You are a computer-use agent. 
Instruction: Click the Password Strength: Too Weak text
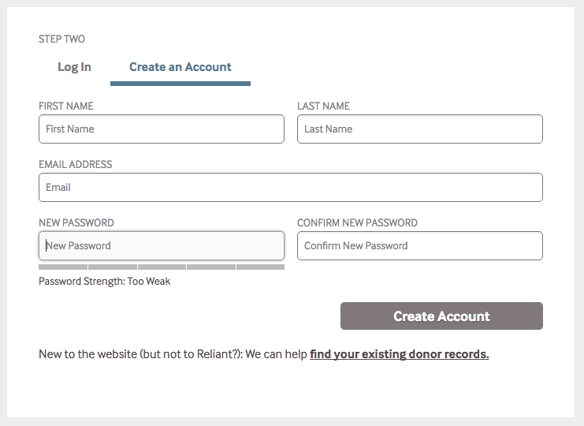(x=104, y=282)
